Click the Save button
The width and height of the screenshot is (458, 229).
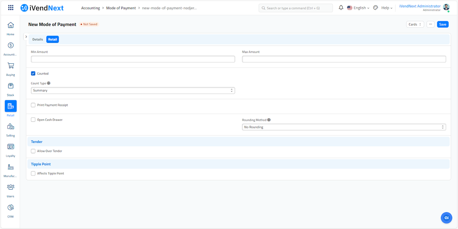[x=442, y=25]
